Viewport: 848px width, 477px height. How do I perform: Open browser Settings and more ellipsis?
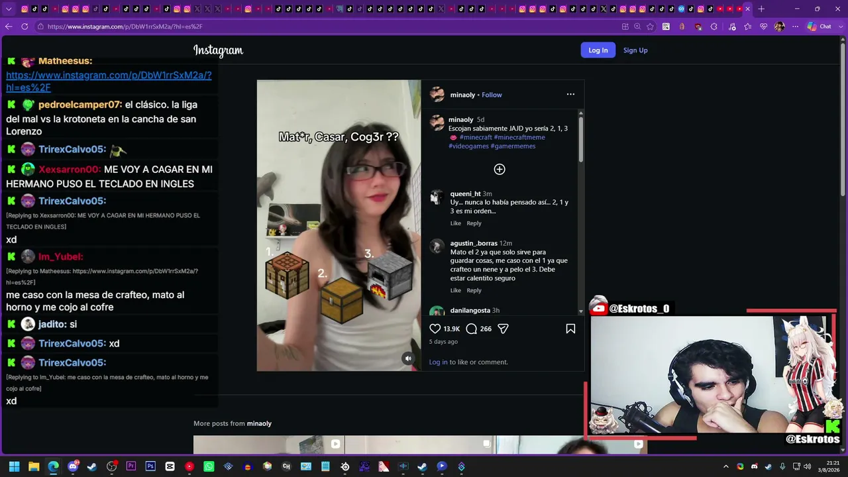click(x=796, y=26)
